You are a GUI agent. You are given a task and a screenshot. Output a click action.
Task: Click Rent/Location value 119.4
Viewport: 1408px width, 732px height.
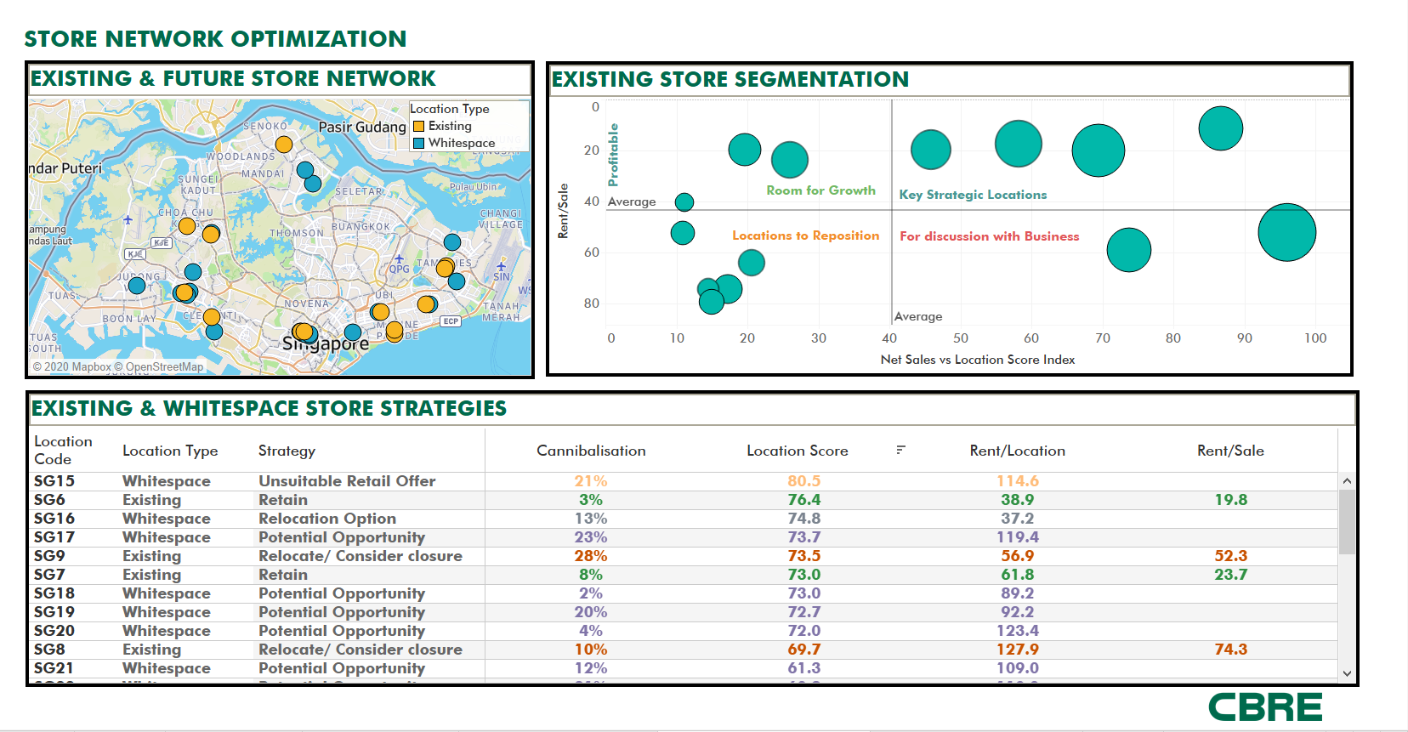coord(1018,537)
